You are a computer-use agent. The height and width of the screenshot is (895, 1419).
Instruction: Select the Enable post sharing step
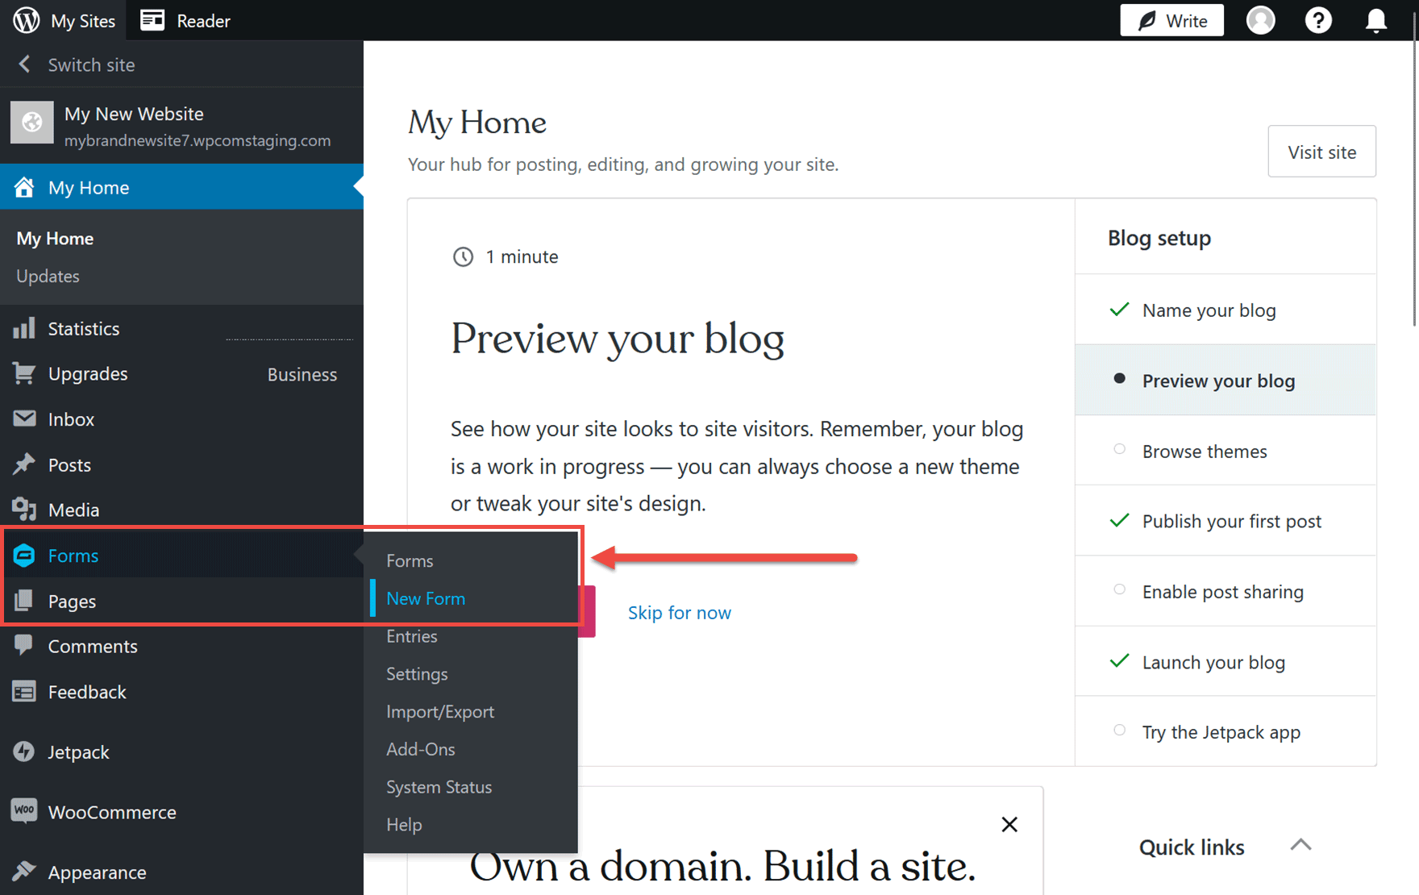tap(1225, 591)
